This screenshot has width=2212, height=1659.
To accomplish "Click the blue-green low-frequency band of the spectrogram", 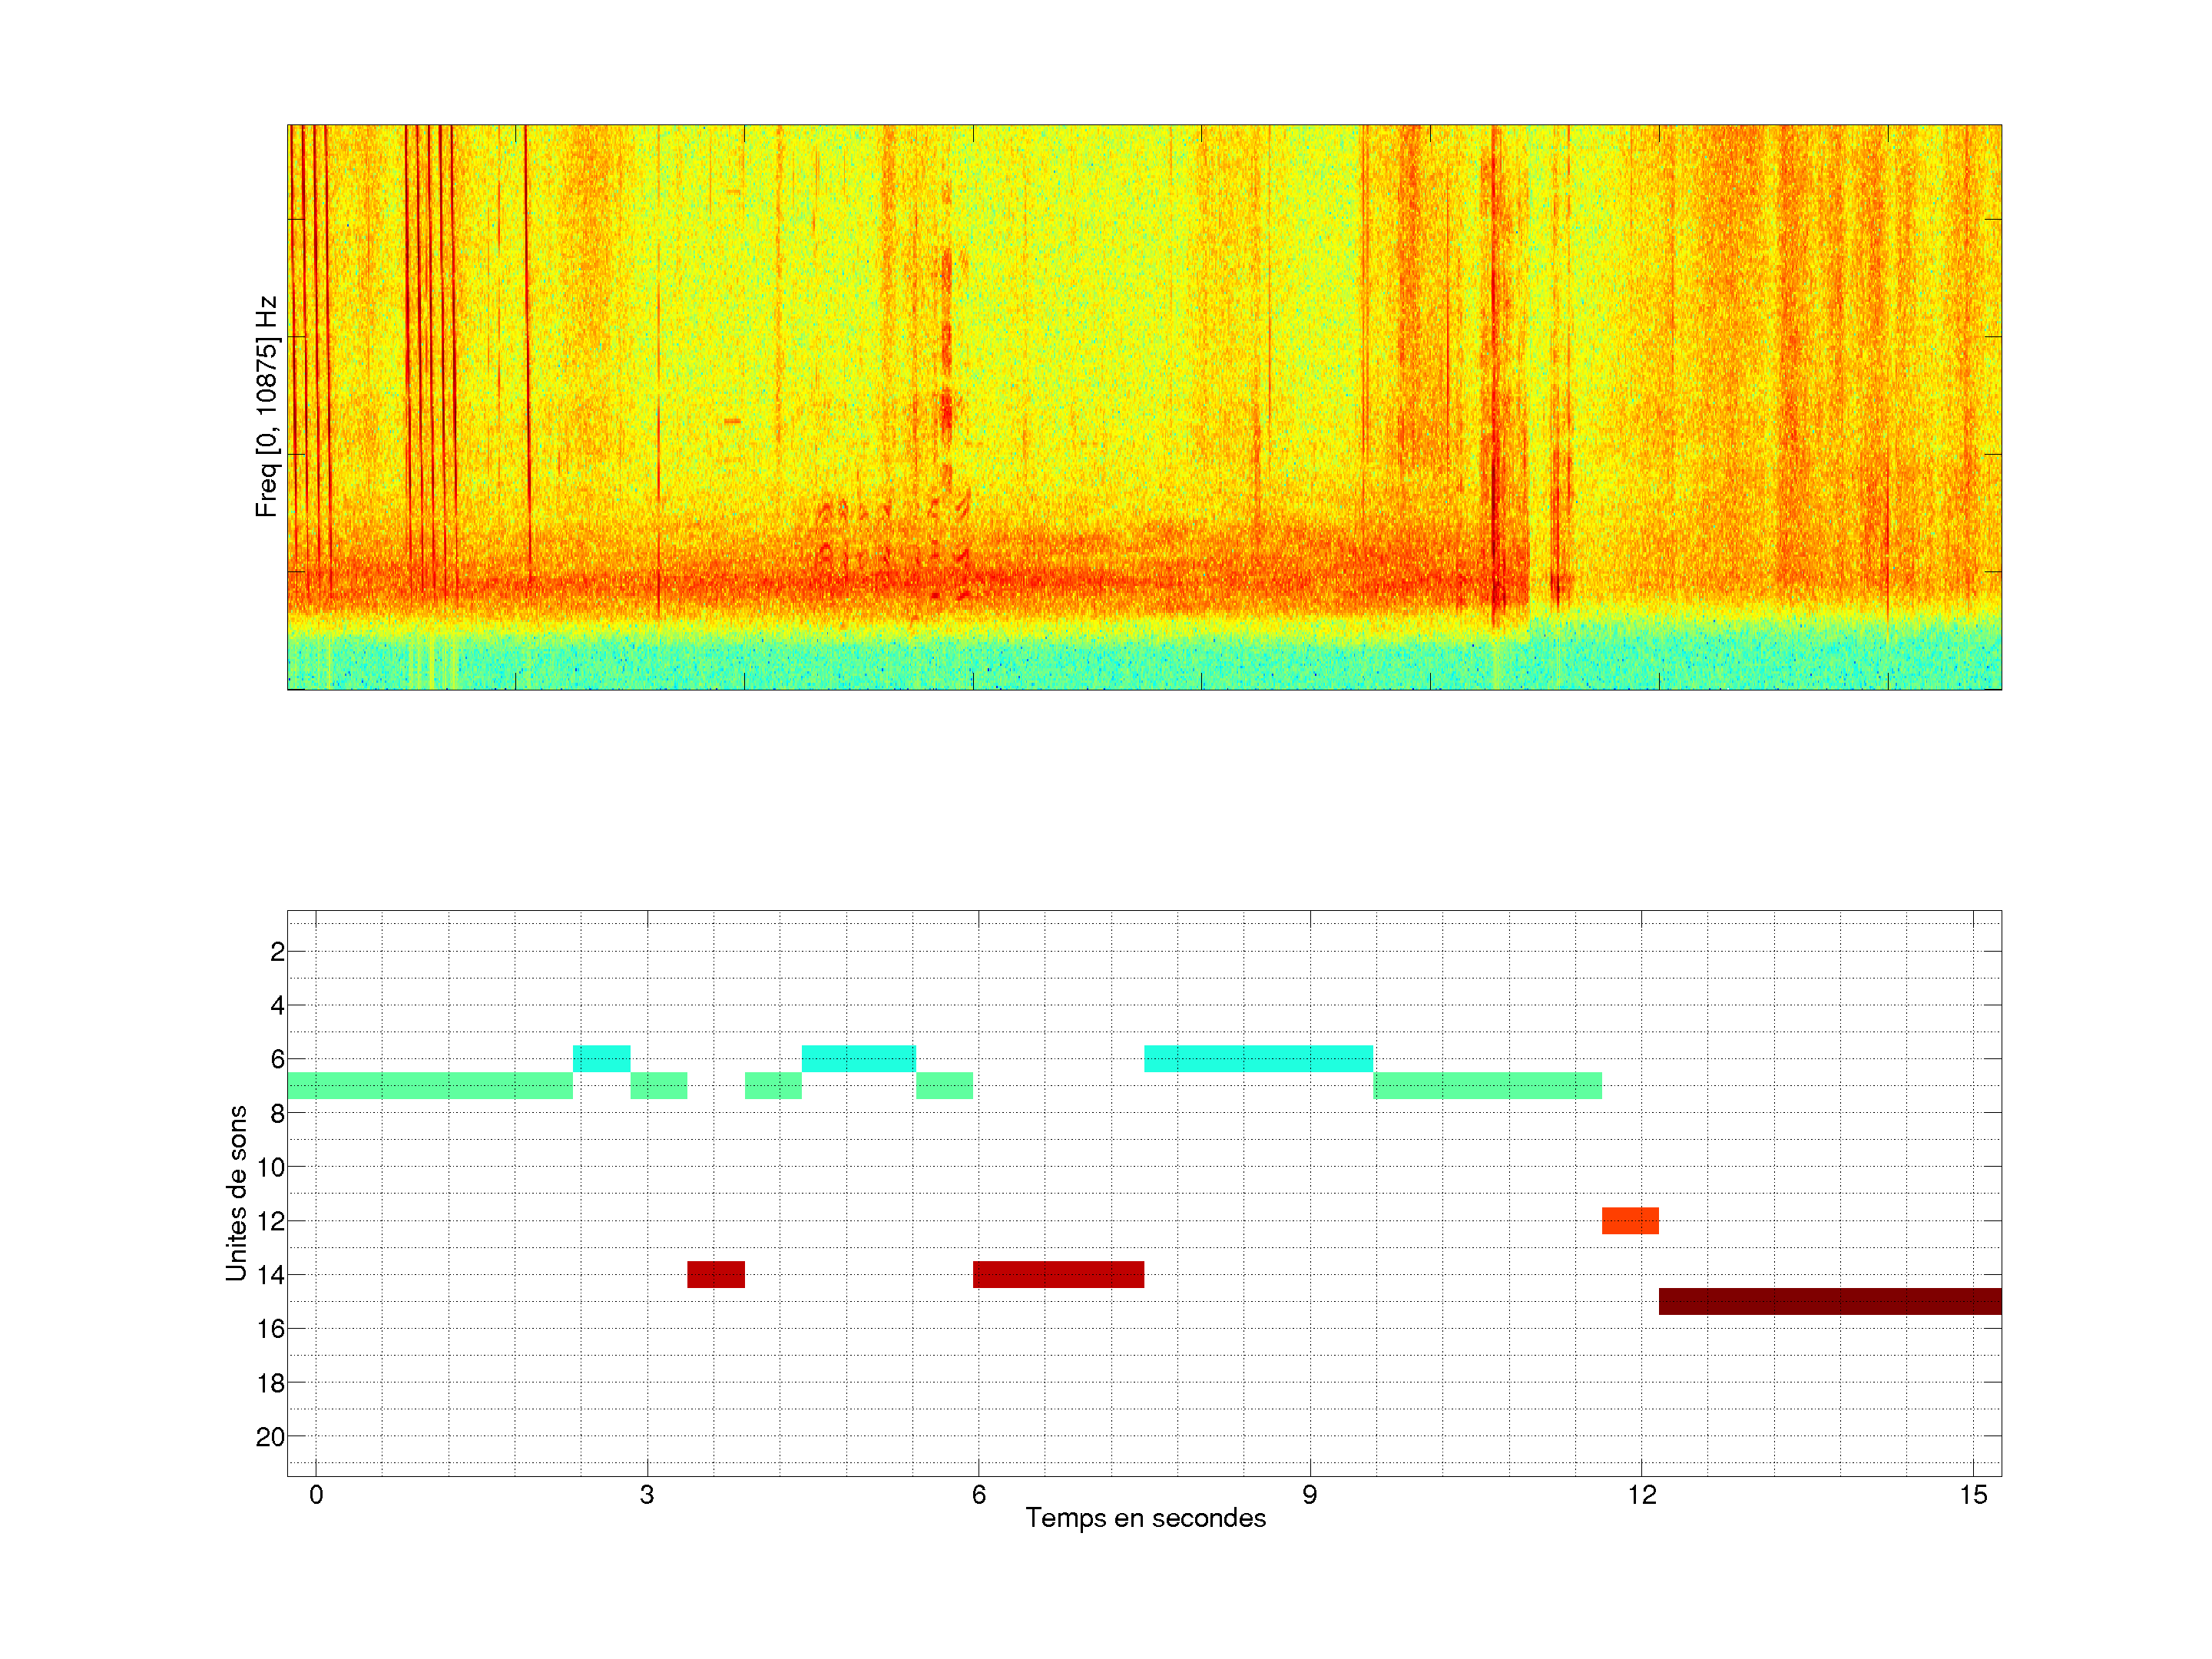I will [x=1144, y=660].
